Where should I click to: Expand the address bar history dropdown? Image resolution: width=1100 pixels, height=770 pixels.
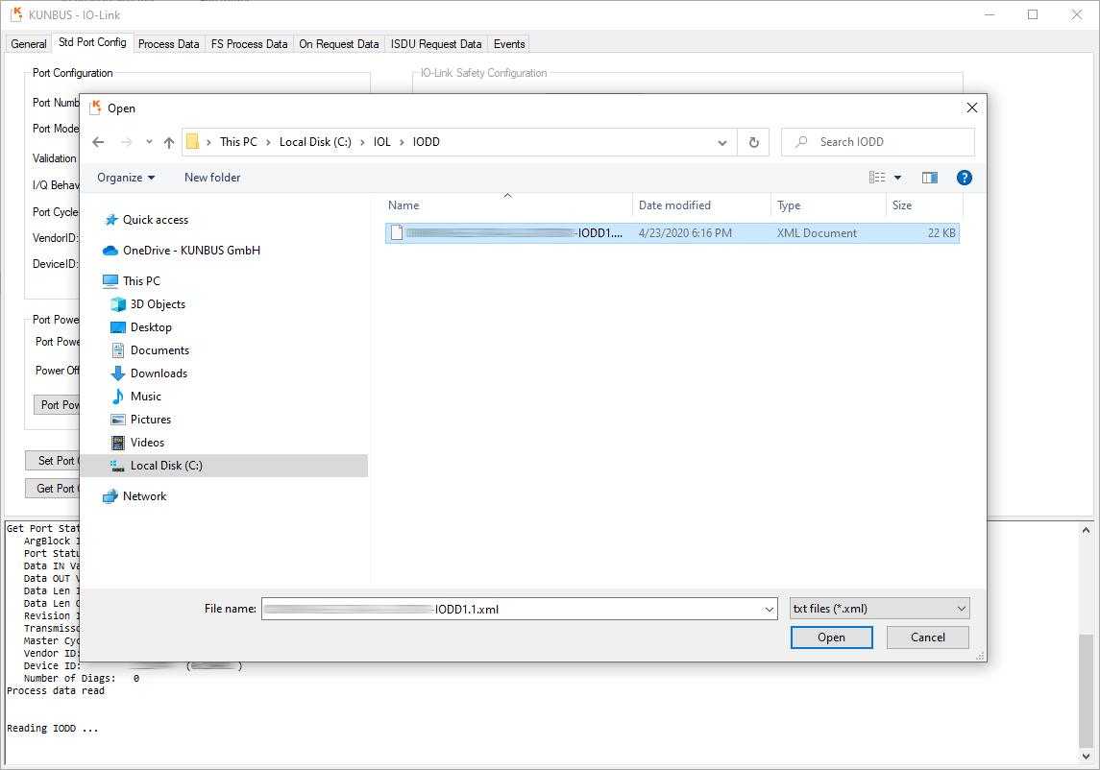point(722,142)
